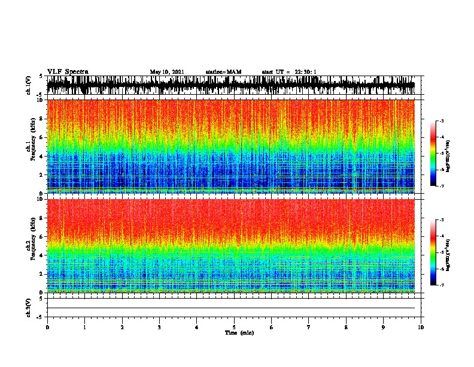Viewport: 474px width, 367px height.
Task: Click time axis tick label '3'
Action: click(159, 327)
